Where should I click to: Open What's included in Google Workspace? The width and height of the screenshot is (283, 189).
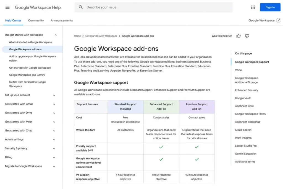(30, 42)
